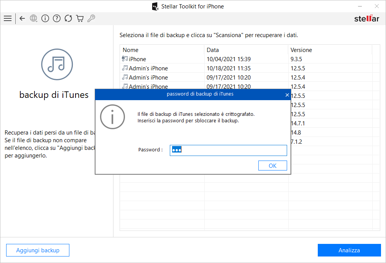The height and width of the screenshot is (263, 386).
Task: Click the Password input field
Action: (228, 150)
